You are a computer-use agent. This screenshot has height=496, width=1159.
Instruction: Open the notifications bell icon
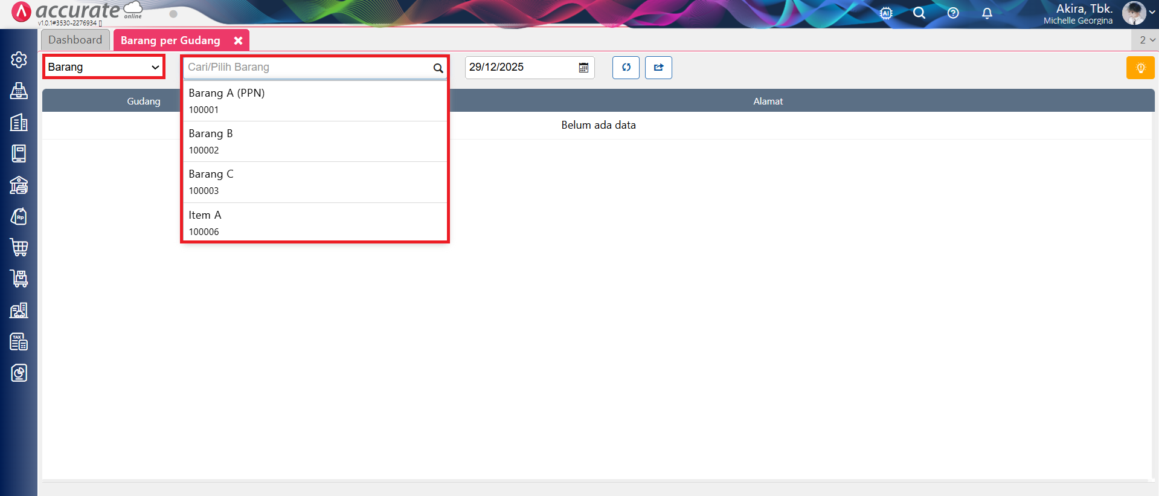coord(987,13)
